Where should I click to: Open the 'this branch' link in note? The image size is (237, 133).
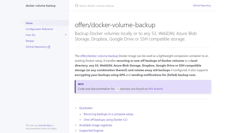155,89
